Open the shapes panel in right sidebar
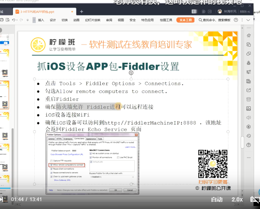Viewport: 260px width, 209px height. tap(249, 54)
